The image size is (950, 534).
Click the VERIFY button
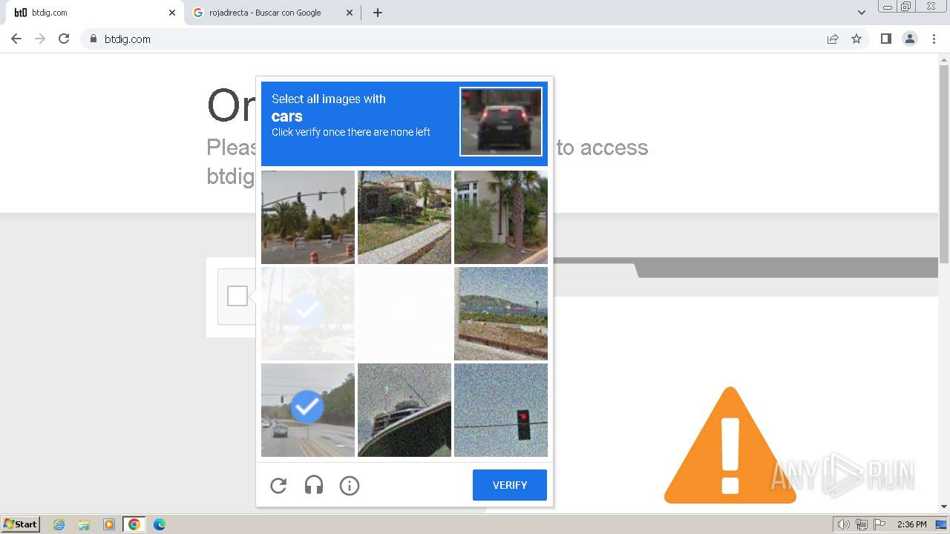point(510,485)
